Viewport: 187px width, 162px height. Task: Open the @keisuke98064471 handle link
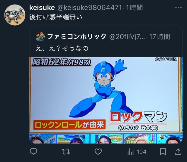point(90,8)
